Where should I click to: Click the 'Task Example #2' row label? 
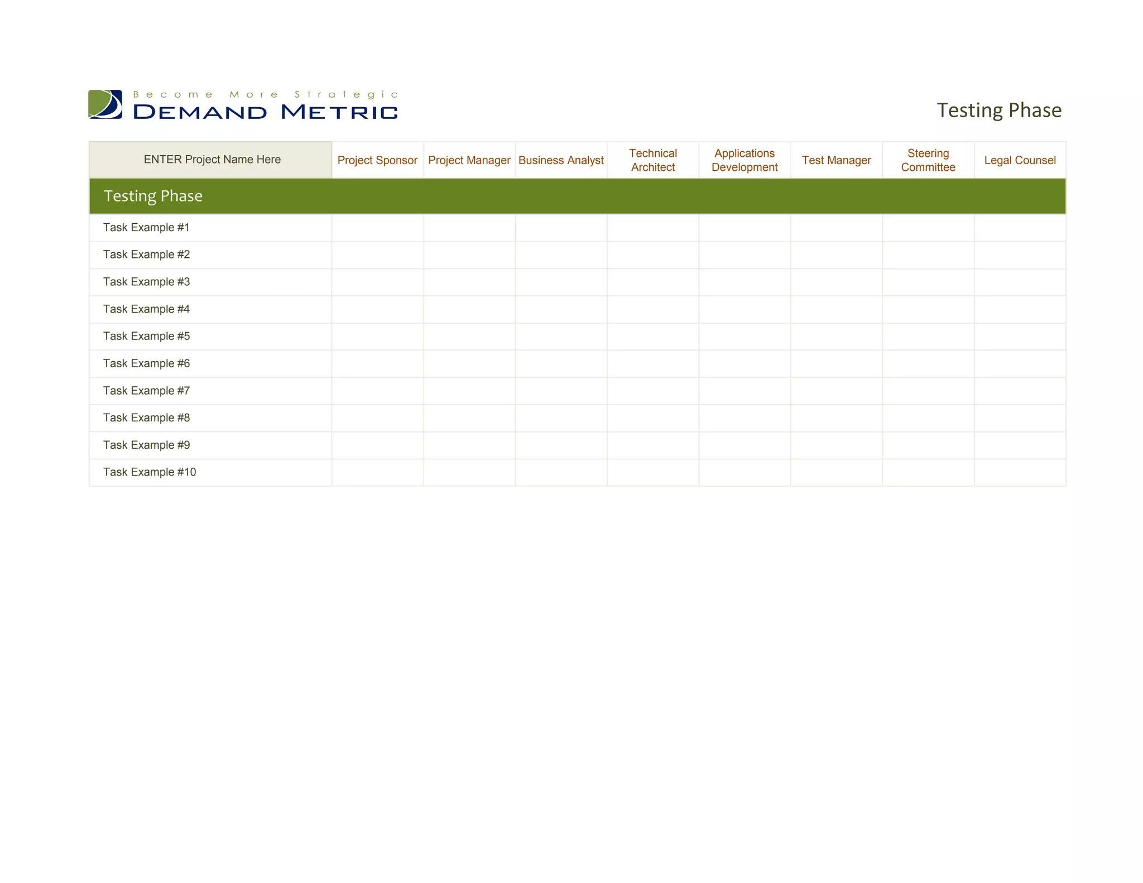pos(146,255)
